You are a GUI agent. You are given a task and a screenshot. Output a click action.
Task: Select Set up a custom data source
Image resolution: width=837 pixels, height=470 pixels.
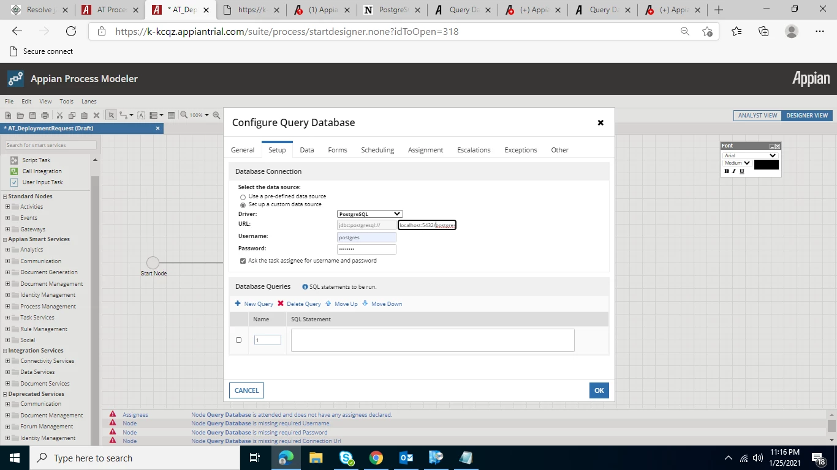tap(243, 205)
